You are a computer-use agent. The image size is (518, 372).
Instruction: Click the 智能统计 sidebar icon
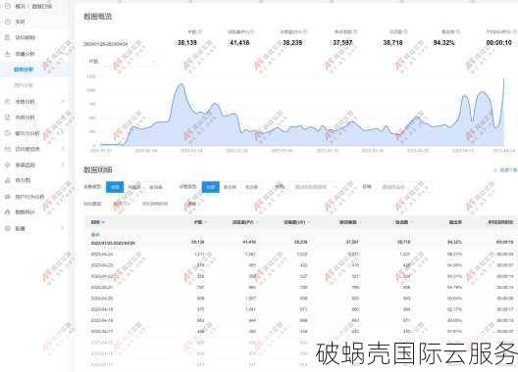tap(8, 212)
